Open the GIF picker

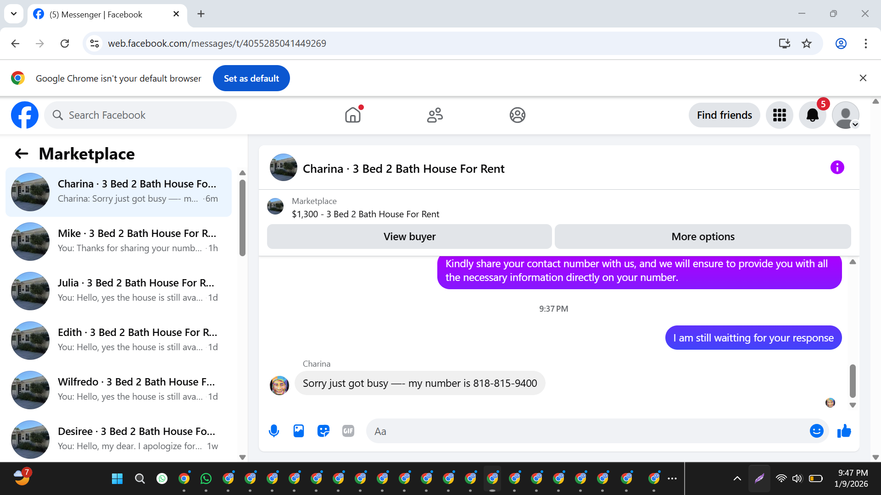point(348,431)
